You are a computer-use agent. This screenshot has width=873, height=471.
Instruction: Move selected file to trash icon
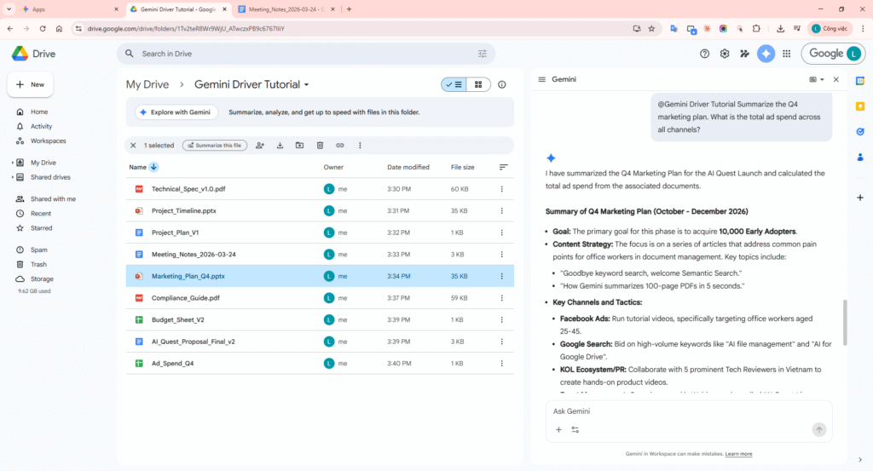320,146
